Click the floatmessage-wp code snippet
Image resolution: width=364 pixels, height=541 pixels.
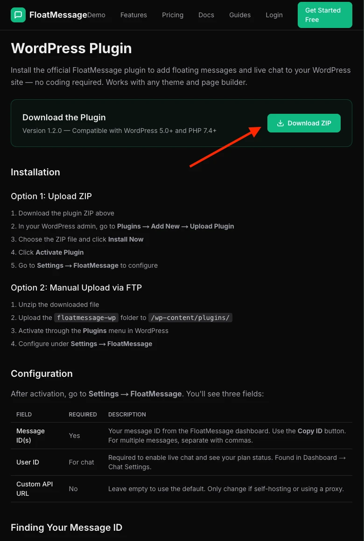pyautogui.click(x=86, y=318)
